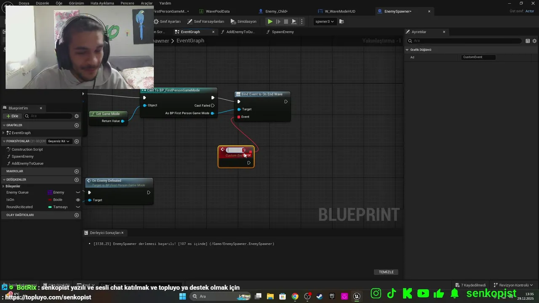Viewport: 539px width, 303px height.
Task: Add a new graph with GRAFİKLER plus icon
Action: [x=77, y=125]
